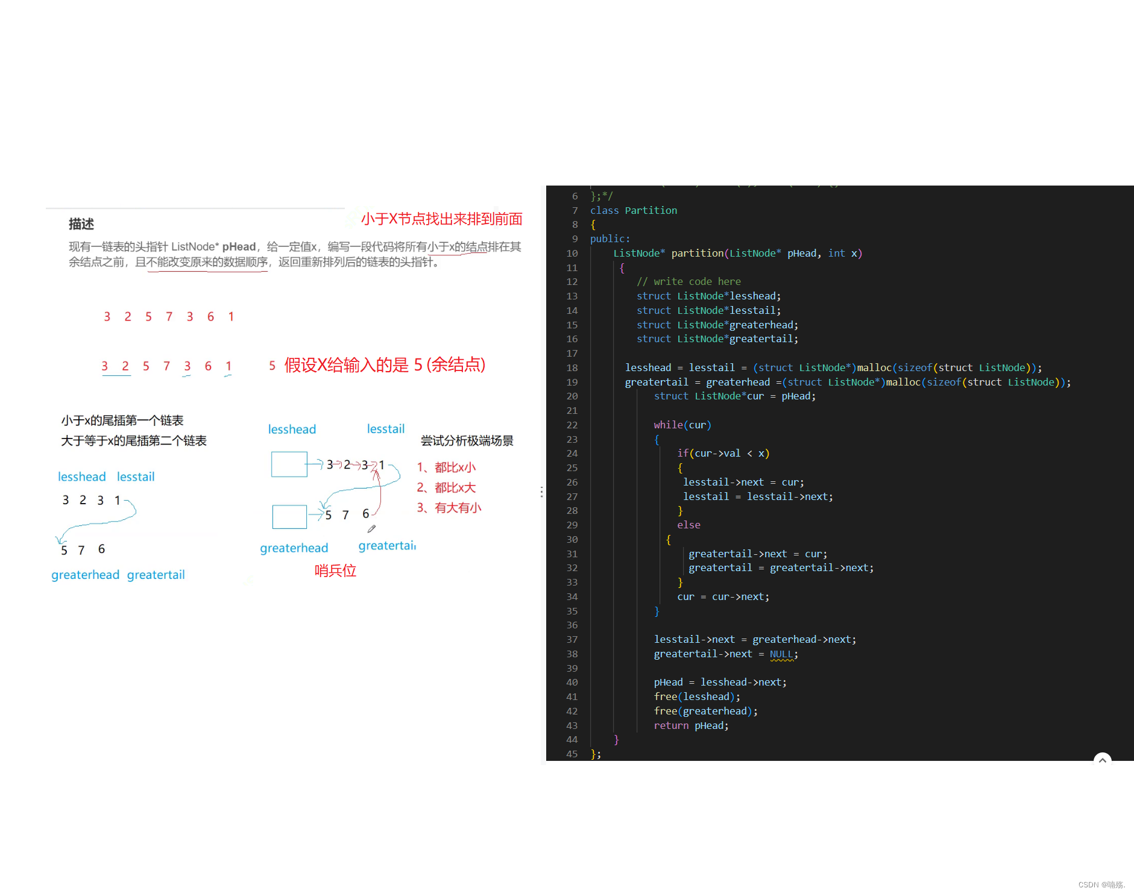Click the line pHead = lesshead->next;
Image resolution: width=1134 pixels, height=894 pixels.
[720, 682]
